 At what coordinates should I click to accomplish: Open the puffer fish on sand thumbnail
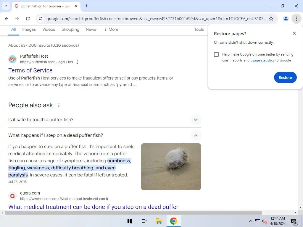point(171,167)
